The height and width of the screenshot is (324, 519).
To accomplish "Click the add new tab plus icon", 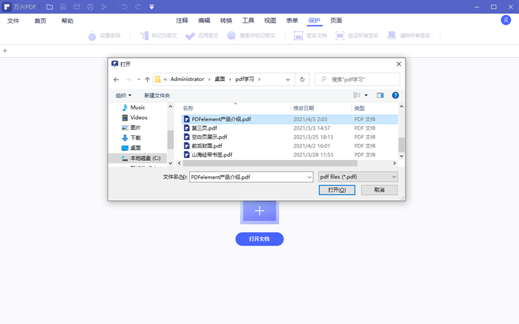I will pos(5,51).
